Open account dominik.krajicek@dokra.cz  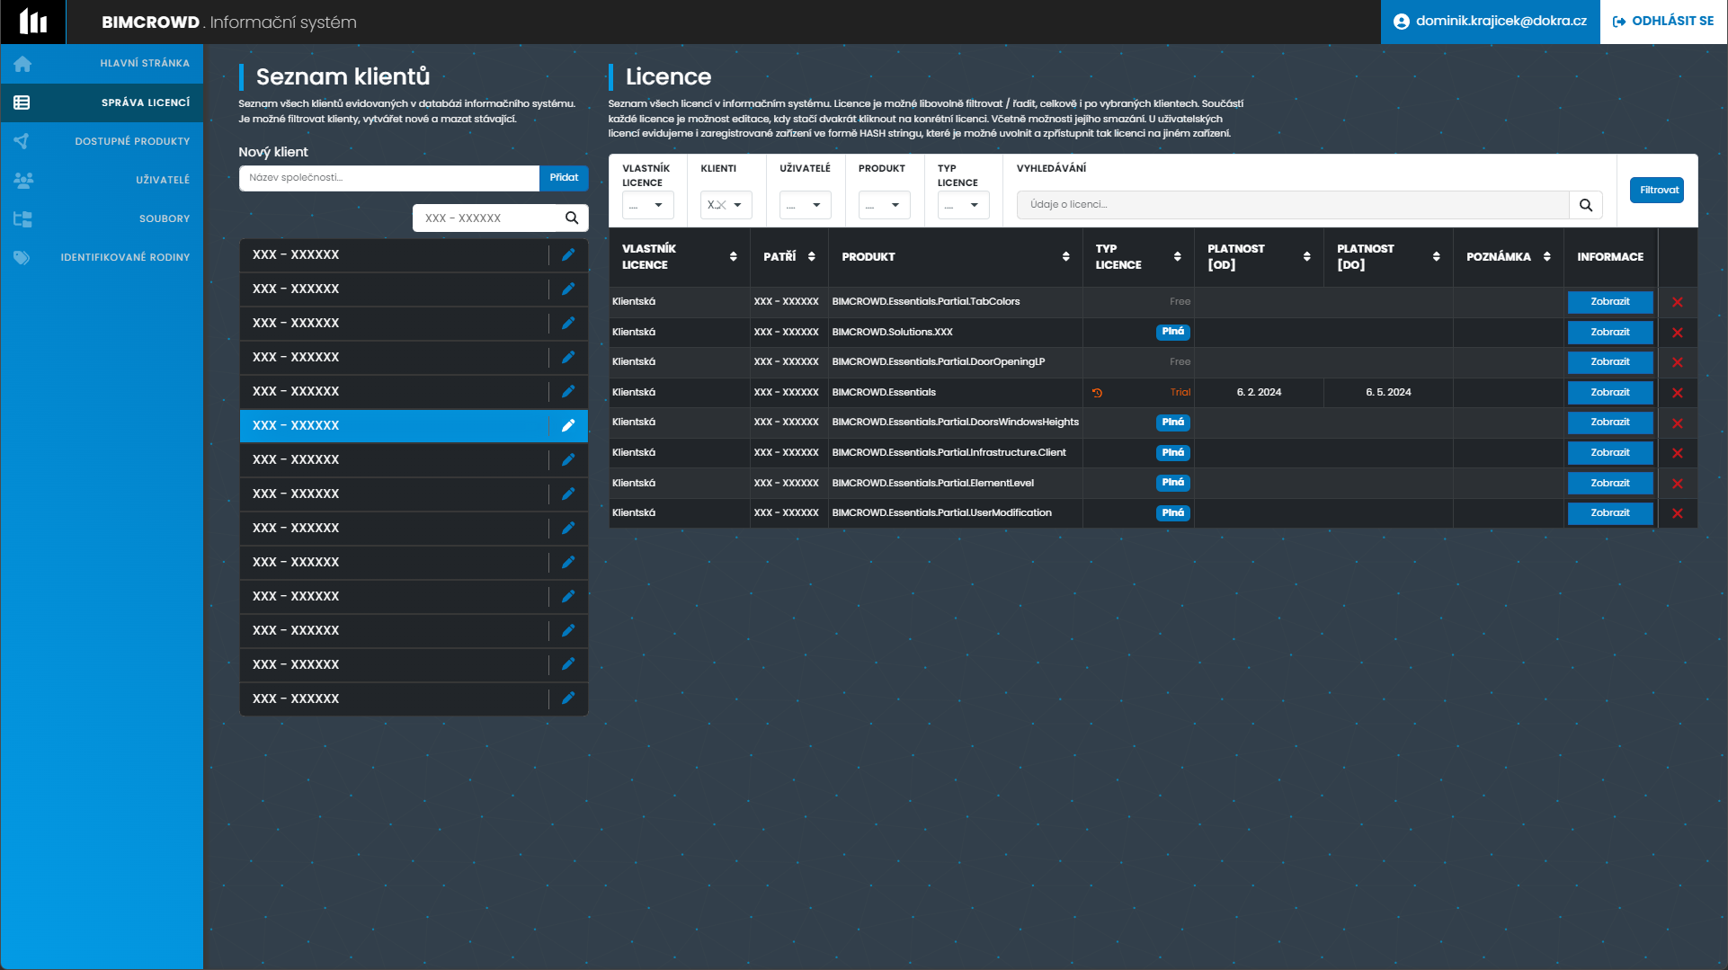(1490, 22)
